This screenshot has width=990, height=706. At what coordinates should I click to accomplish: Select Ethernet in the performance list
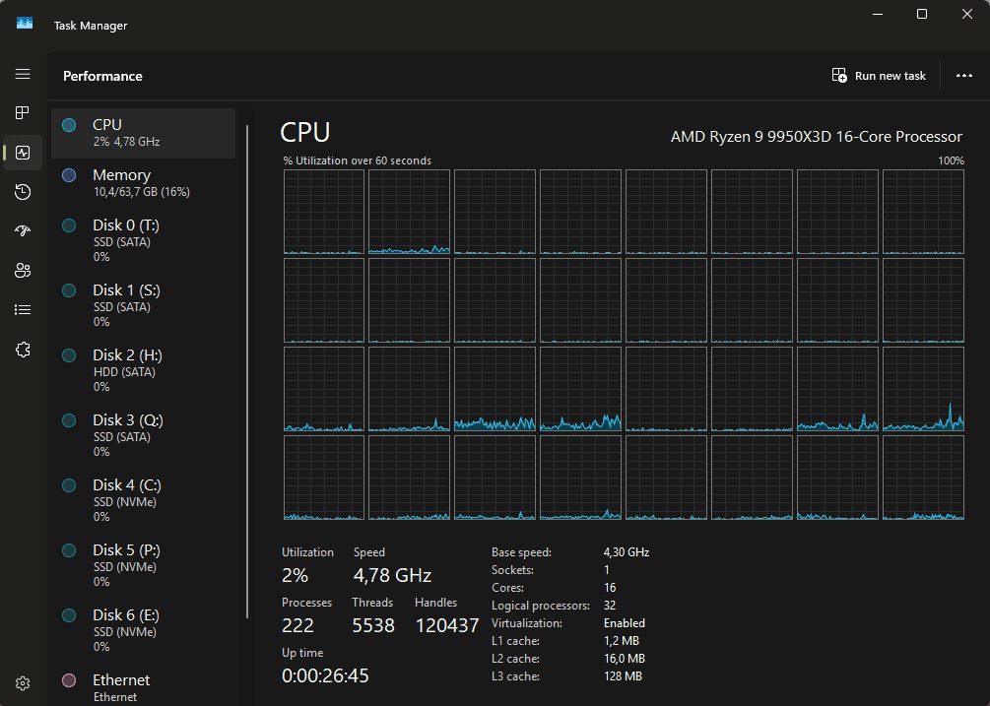[x=143, y=687]
